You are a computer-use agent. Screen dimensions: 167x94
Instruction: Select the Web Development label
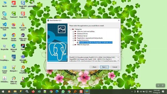[x=83, y=45]
